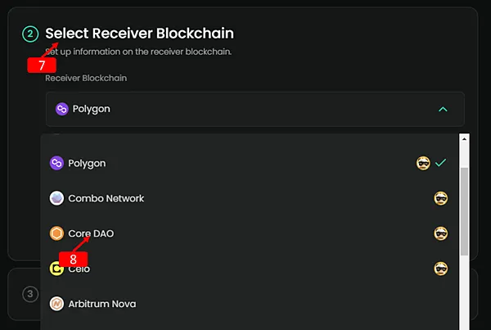Choose the Arbitrum Nova option
Viewport: 491px width, 330px height.
point(102,304)
